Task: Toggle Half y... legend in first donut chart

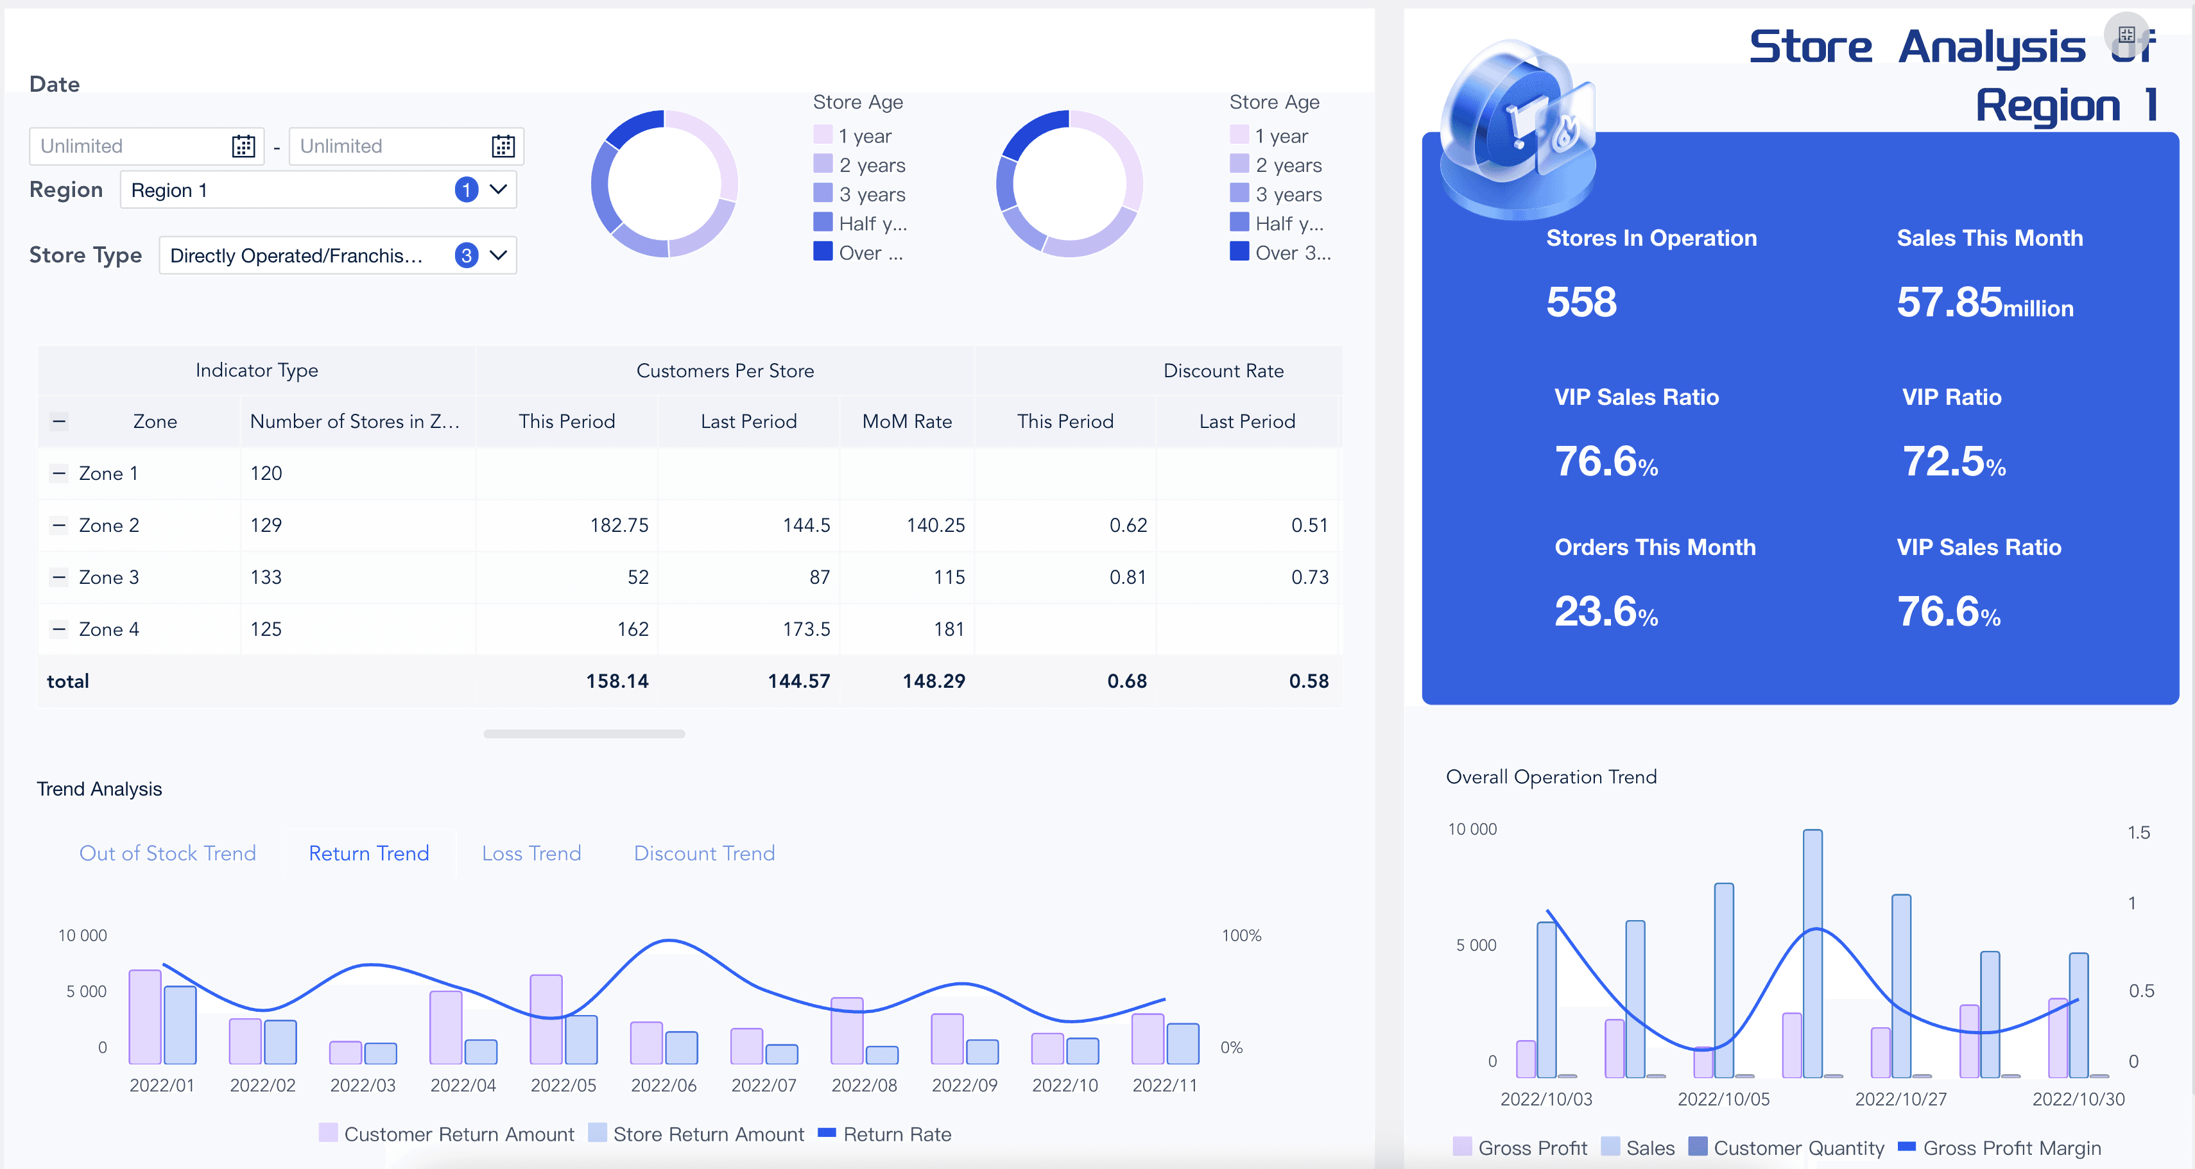Action: (861, 223)
